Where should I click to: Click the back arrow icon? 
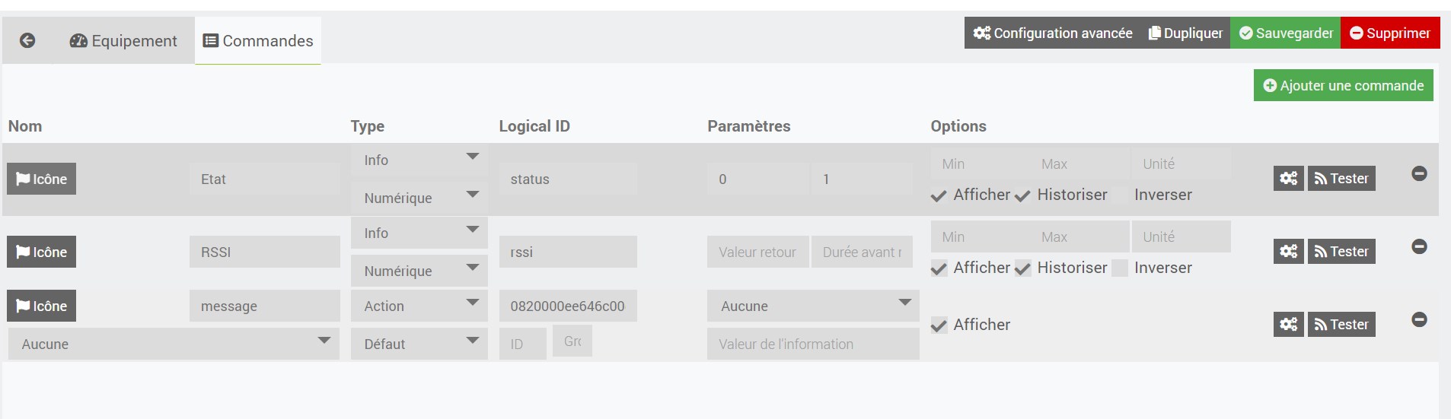27,40
